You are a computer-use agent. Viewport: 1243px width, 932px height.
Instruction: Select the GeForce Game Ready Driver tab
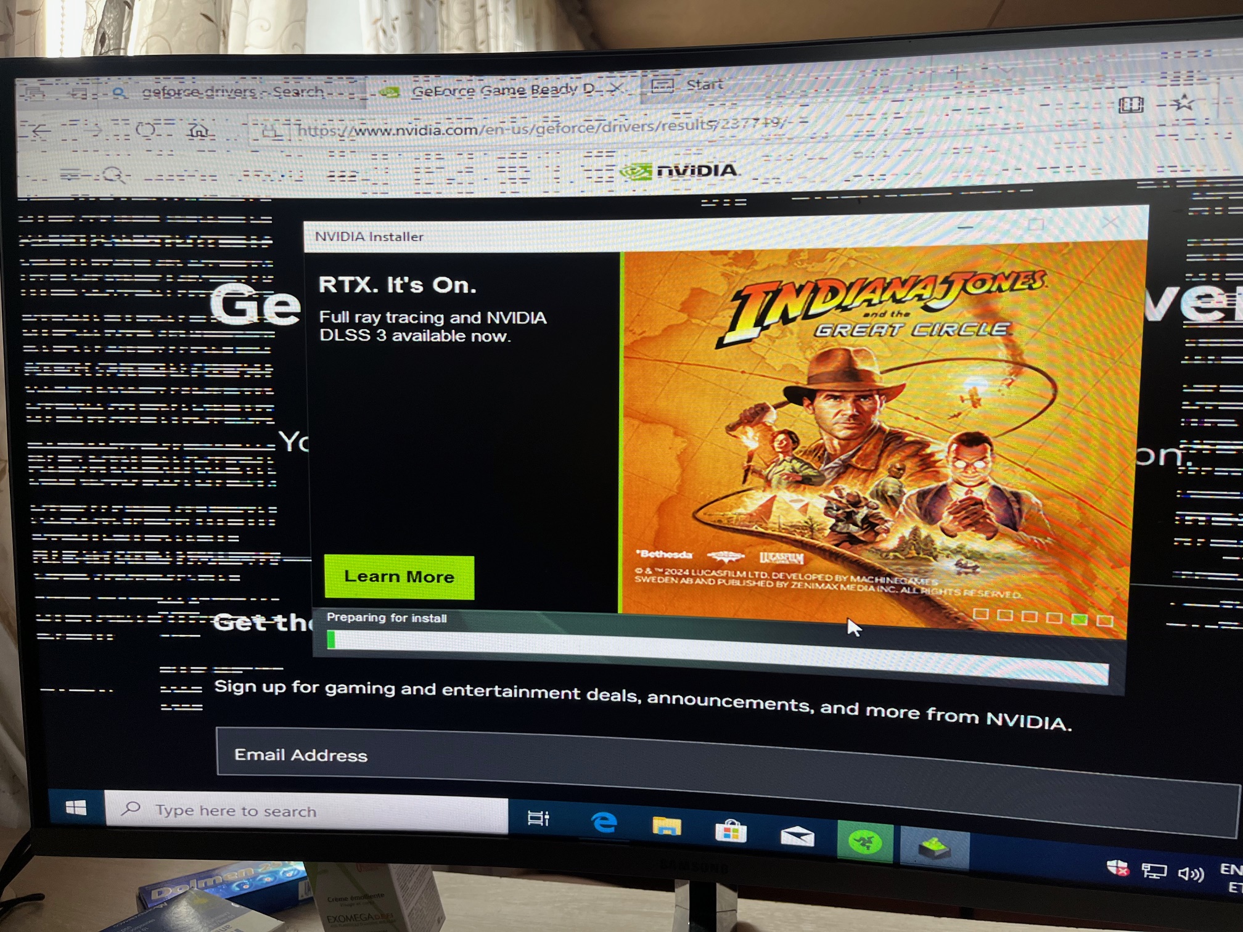click(x=503, y=91)
